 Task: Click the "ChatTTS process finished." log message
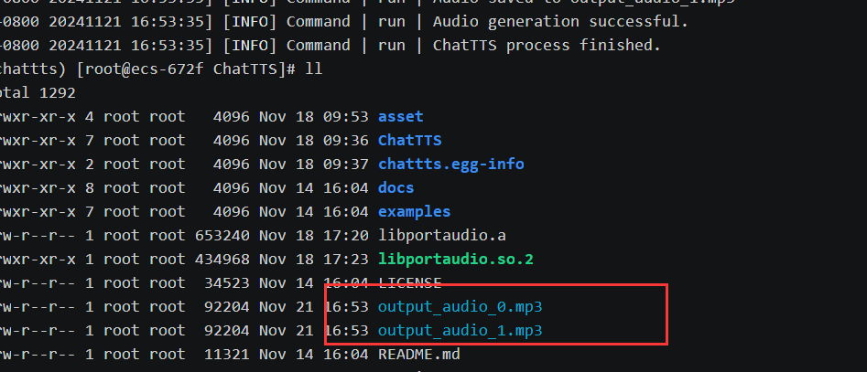(x=546, y=46)
